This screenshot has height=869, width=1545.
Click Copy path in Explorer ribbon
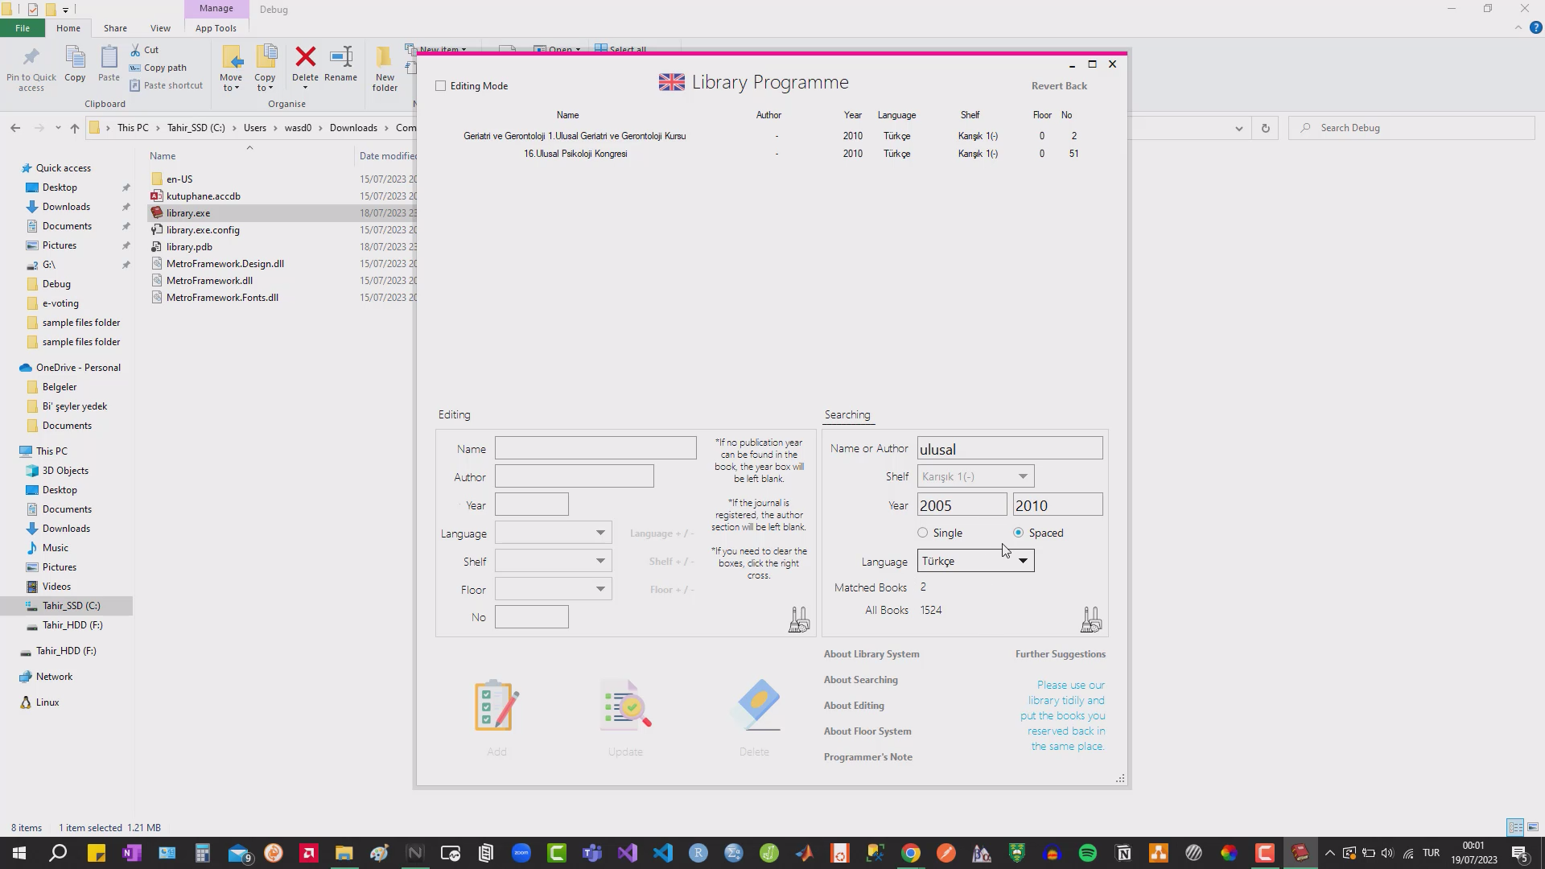[x=158, y=68]
